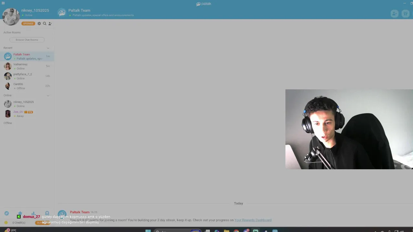Open Browse Chat Rooms
Image resolution: width=413 pixels, height=232 pixels.
click(27, 40)
